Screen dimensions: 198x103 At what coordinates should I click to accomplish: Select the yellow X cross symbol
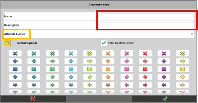[x=182, y=54]
